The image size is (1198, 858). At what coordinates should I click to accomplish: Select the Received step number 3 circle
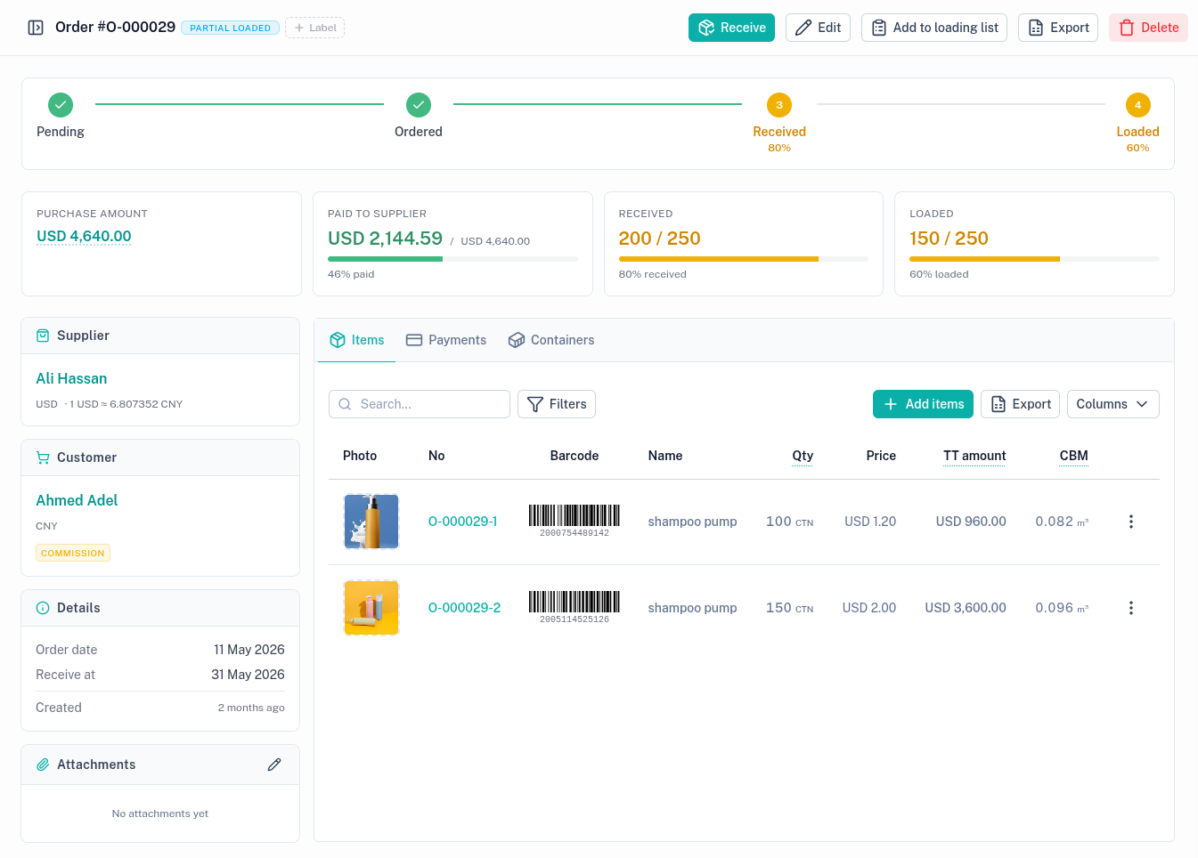[779, 105]
